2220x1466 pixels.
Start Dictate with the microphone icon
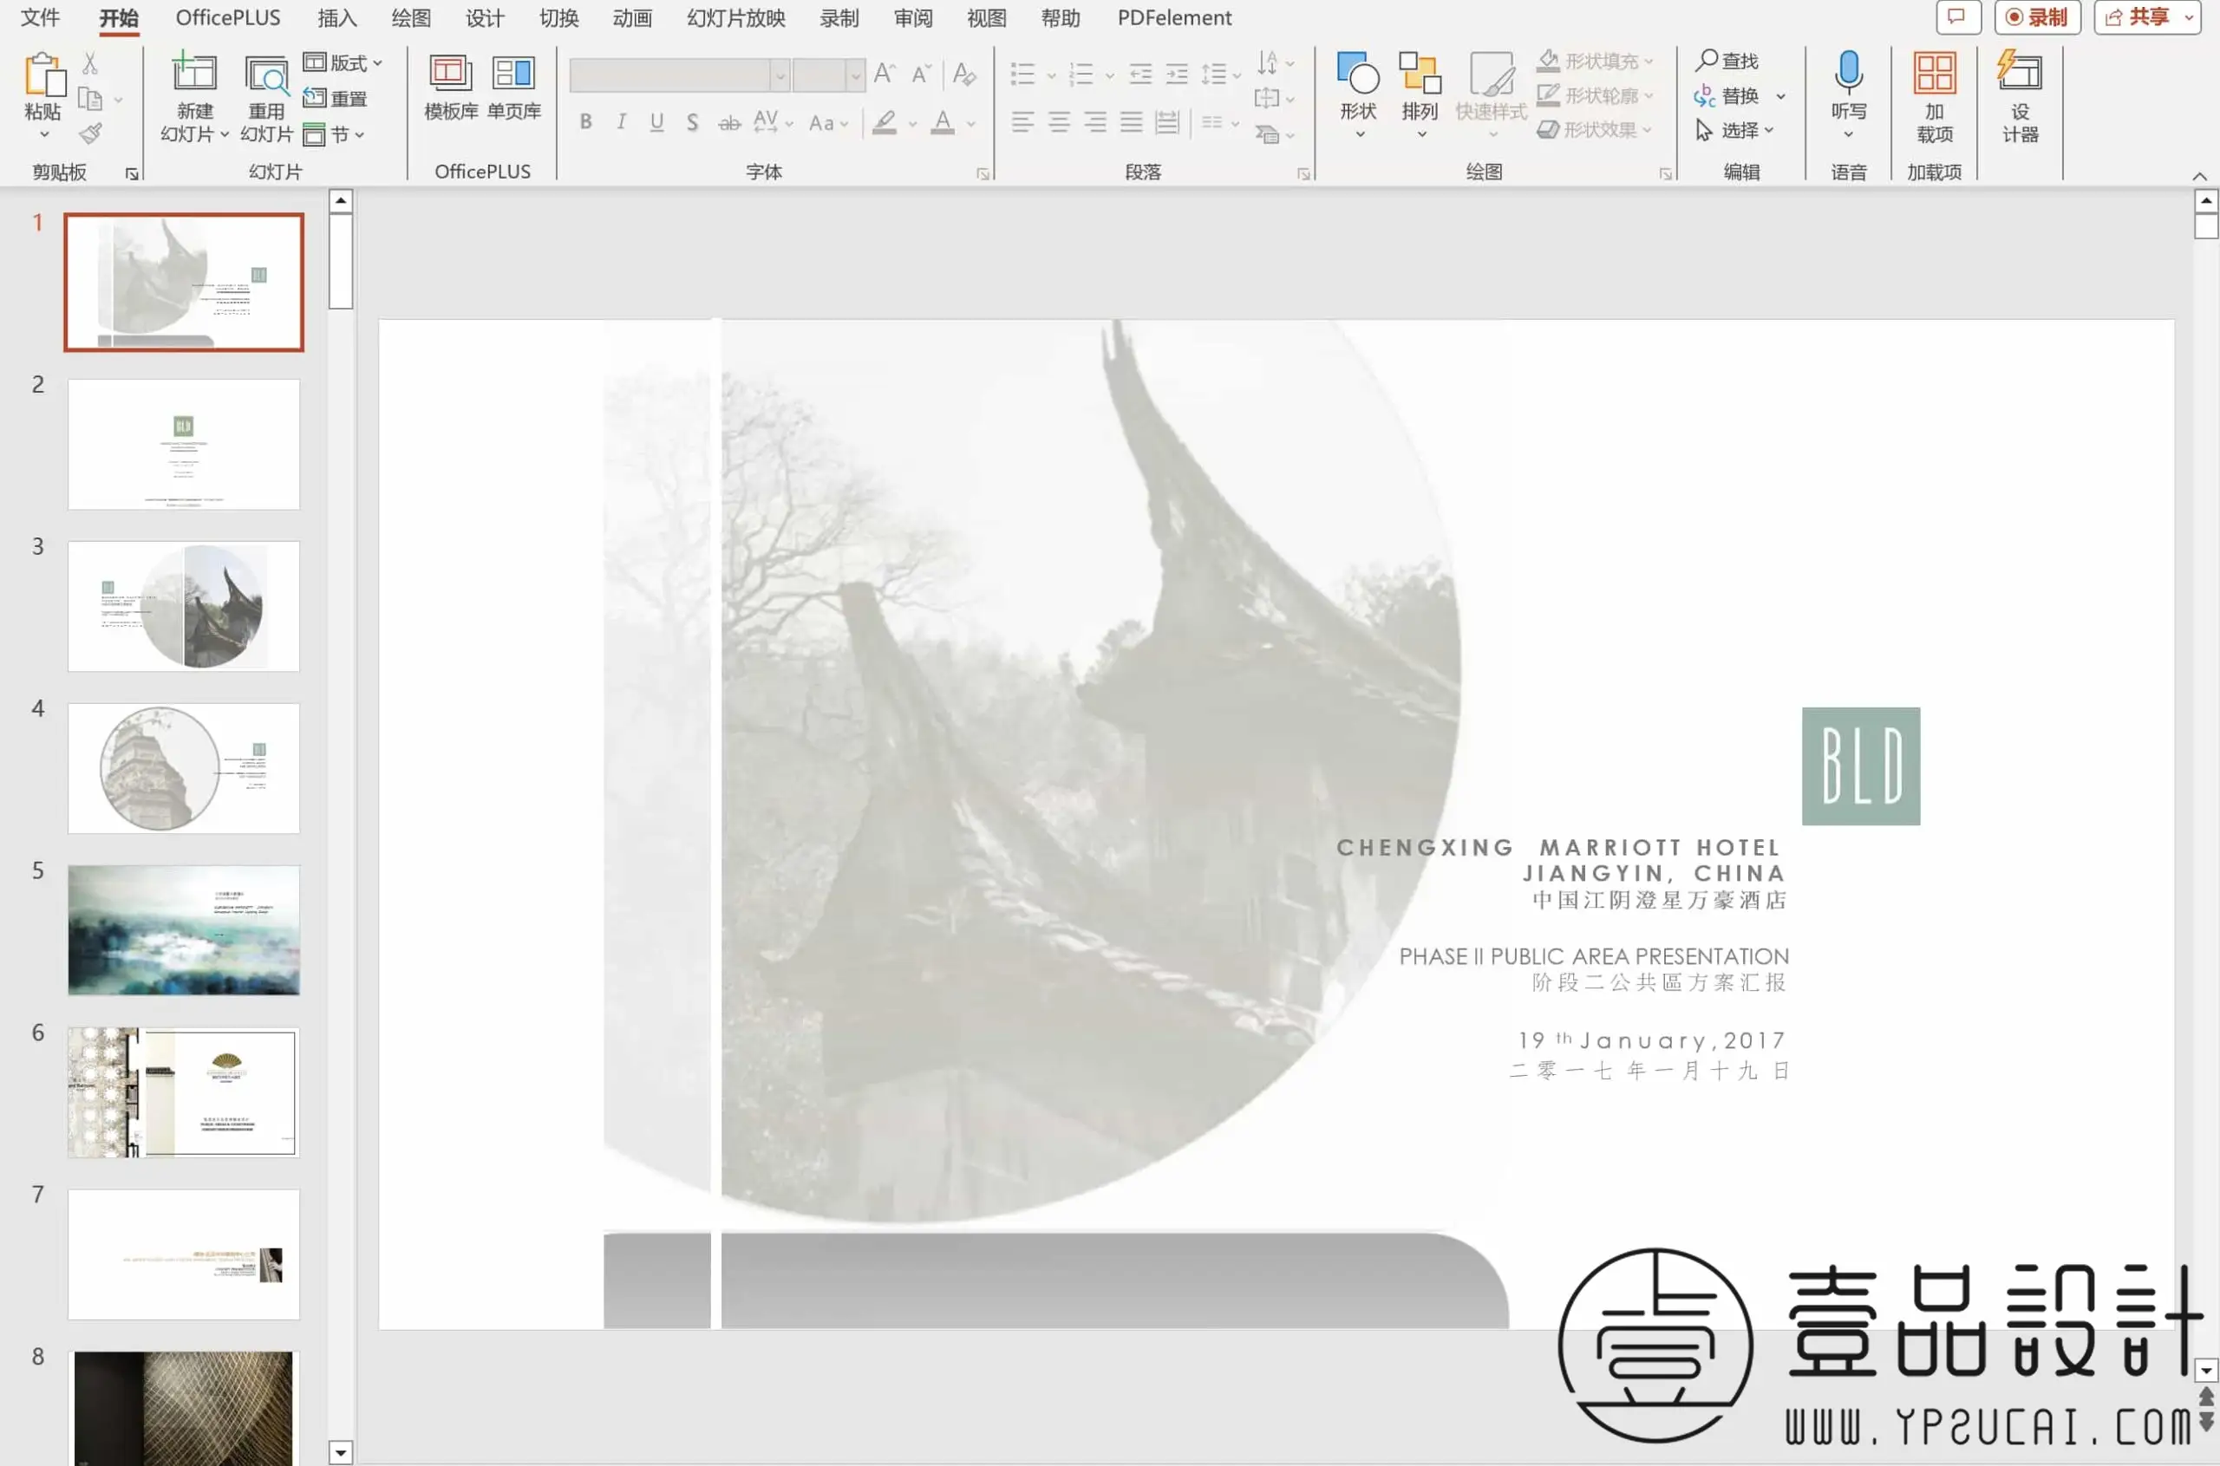coord(1848,73)
